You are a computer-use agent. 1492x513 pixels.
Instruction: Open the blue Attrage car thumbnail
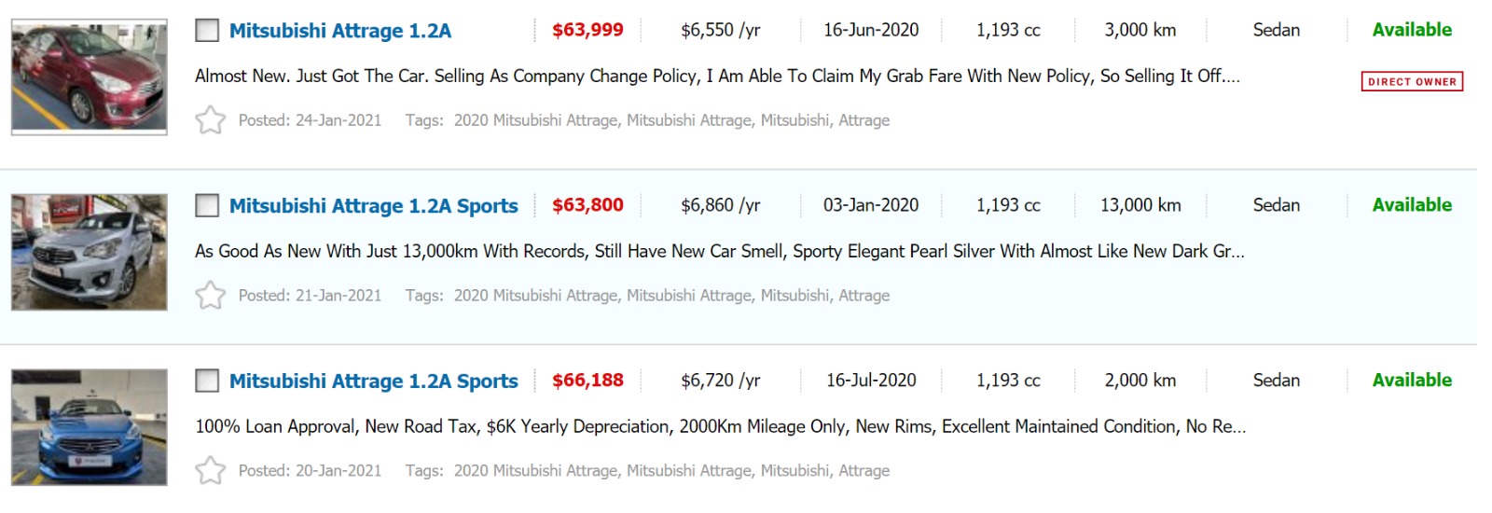tap(90, 427)
